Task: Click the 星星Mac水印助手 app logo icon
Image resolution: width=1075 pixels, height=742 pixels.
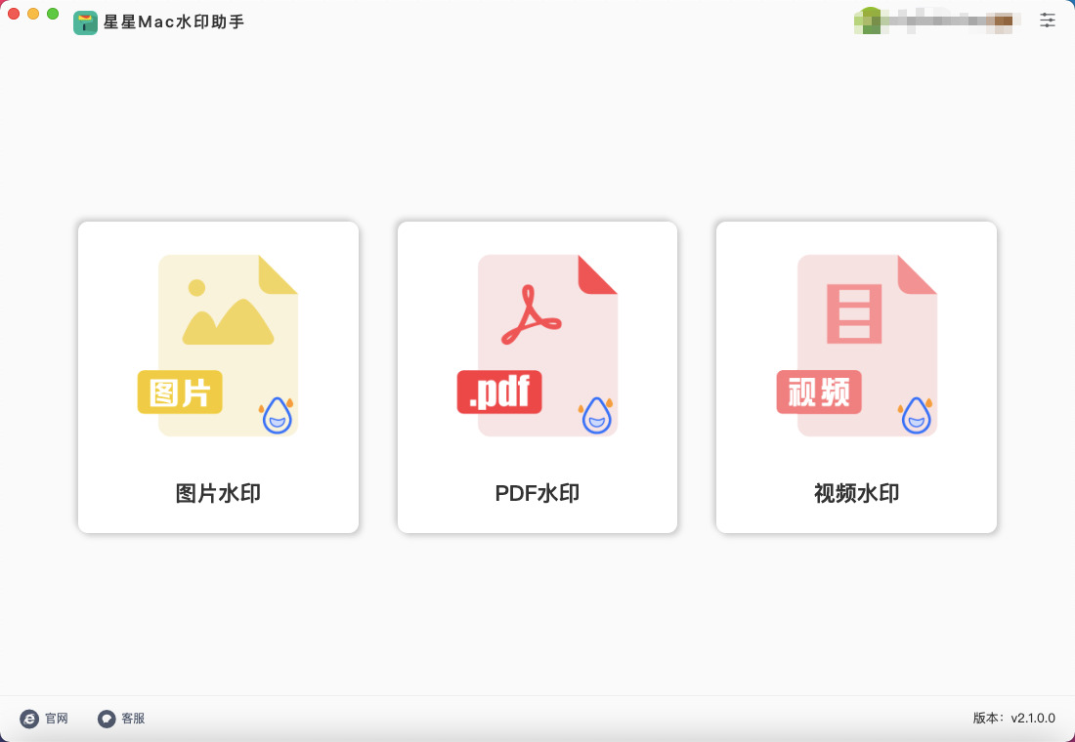Action: point(86,22)
